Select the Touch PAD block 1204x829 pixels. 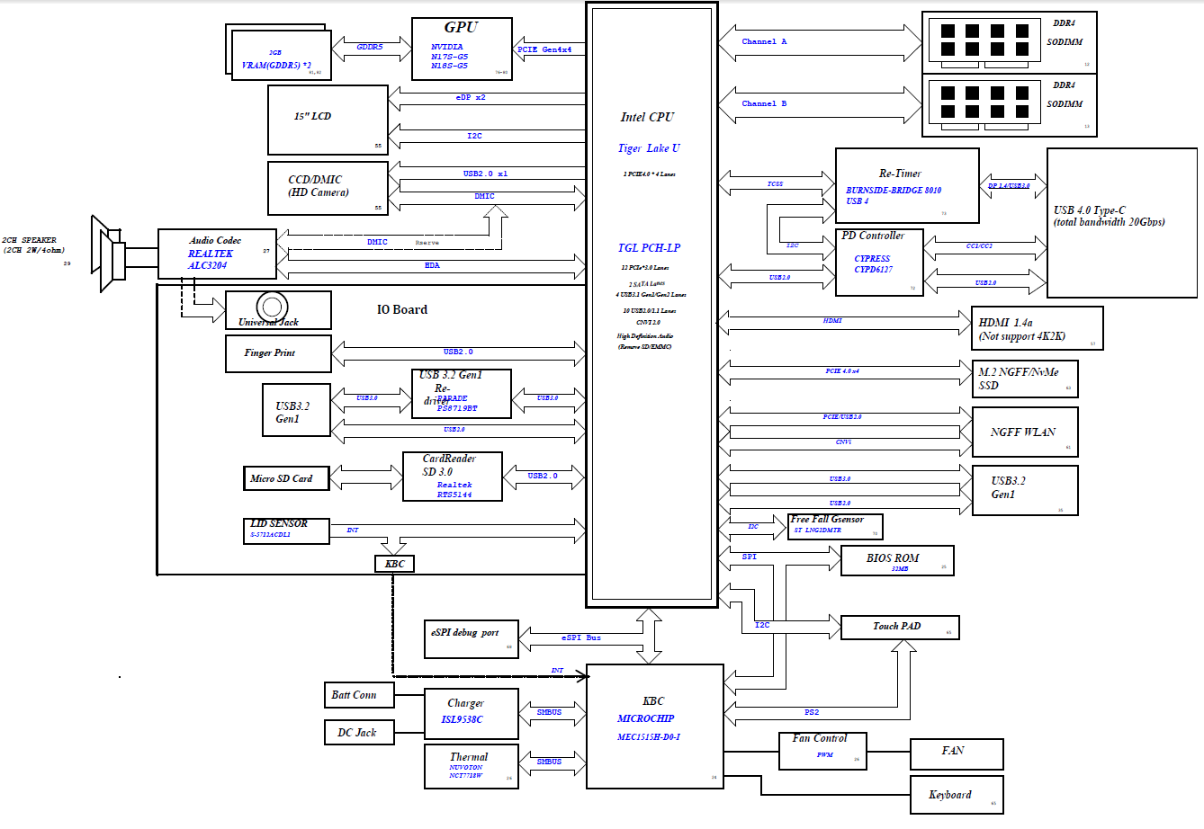[x=899, y=627]
